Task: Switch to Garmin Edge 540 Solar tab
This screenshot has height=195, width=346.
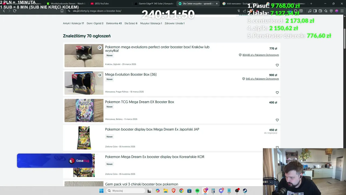Action: [154, 4]
